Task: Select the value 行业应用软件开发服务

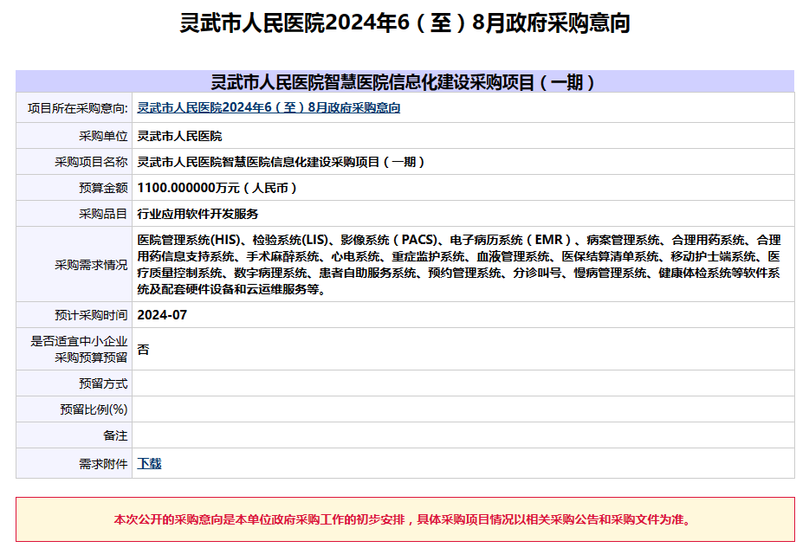Action: point(197,214)
